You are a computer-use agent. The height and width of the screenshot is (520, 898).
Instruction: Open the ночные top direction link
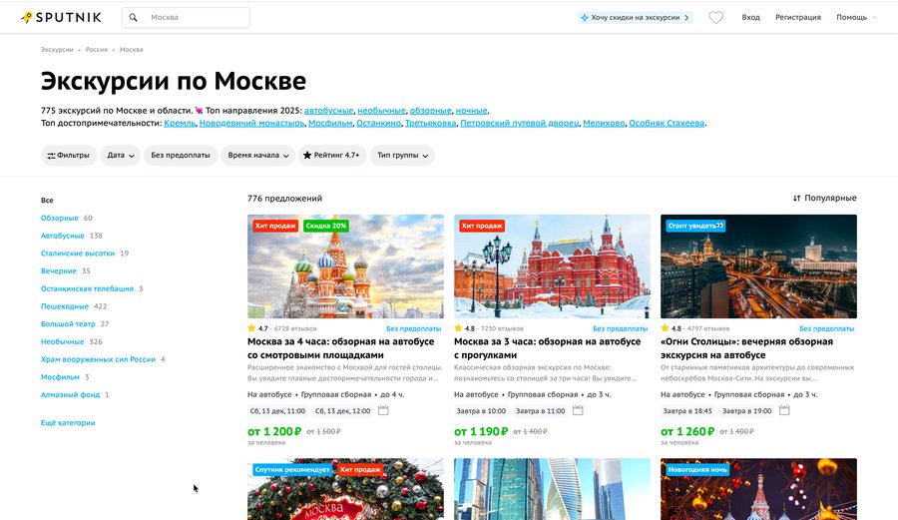point(471,111)
